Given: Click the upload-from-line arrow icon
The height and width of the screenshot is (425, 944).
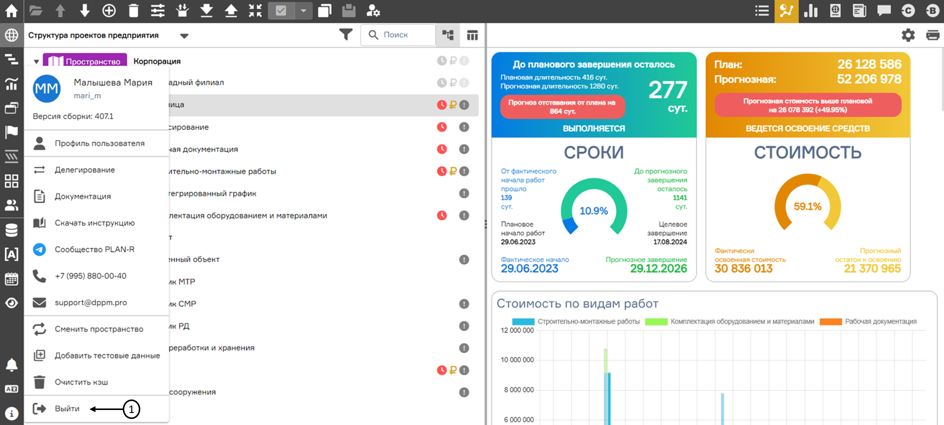Looking at the screenshot, I should [231, 11].
